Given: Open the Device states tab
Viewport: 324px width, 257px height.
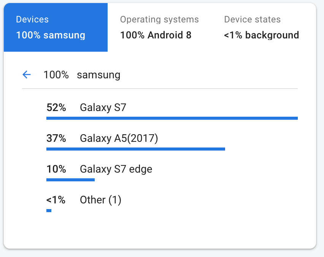Looking at the screenshot, I should [252, 20].
